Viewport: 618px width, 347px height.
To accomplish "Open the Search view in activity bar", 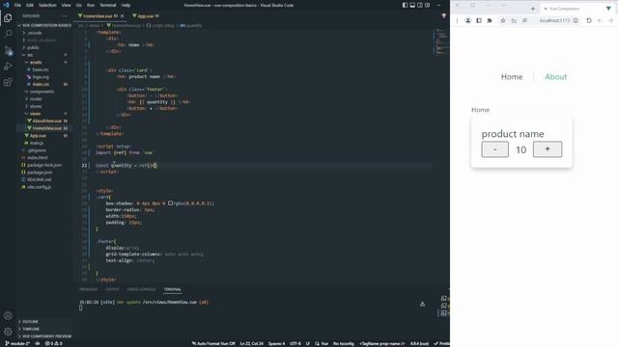I will tap(8, 34).
